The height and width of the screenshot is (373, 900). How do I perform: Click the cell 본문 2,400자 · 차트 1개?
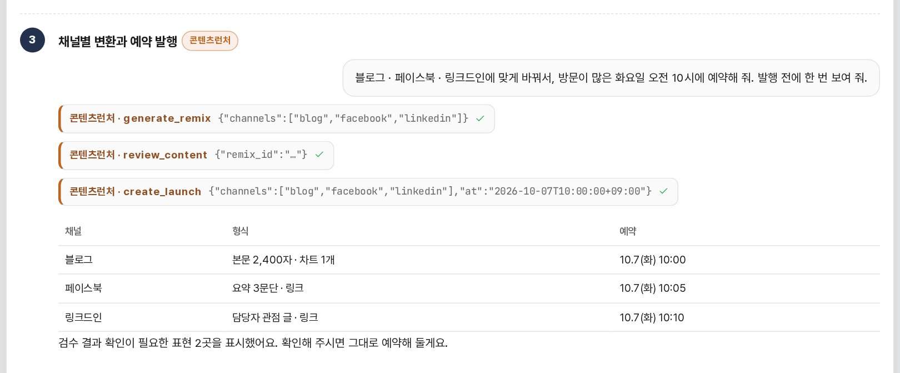click(283, 260)
